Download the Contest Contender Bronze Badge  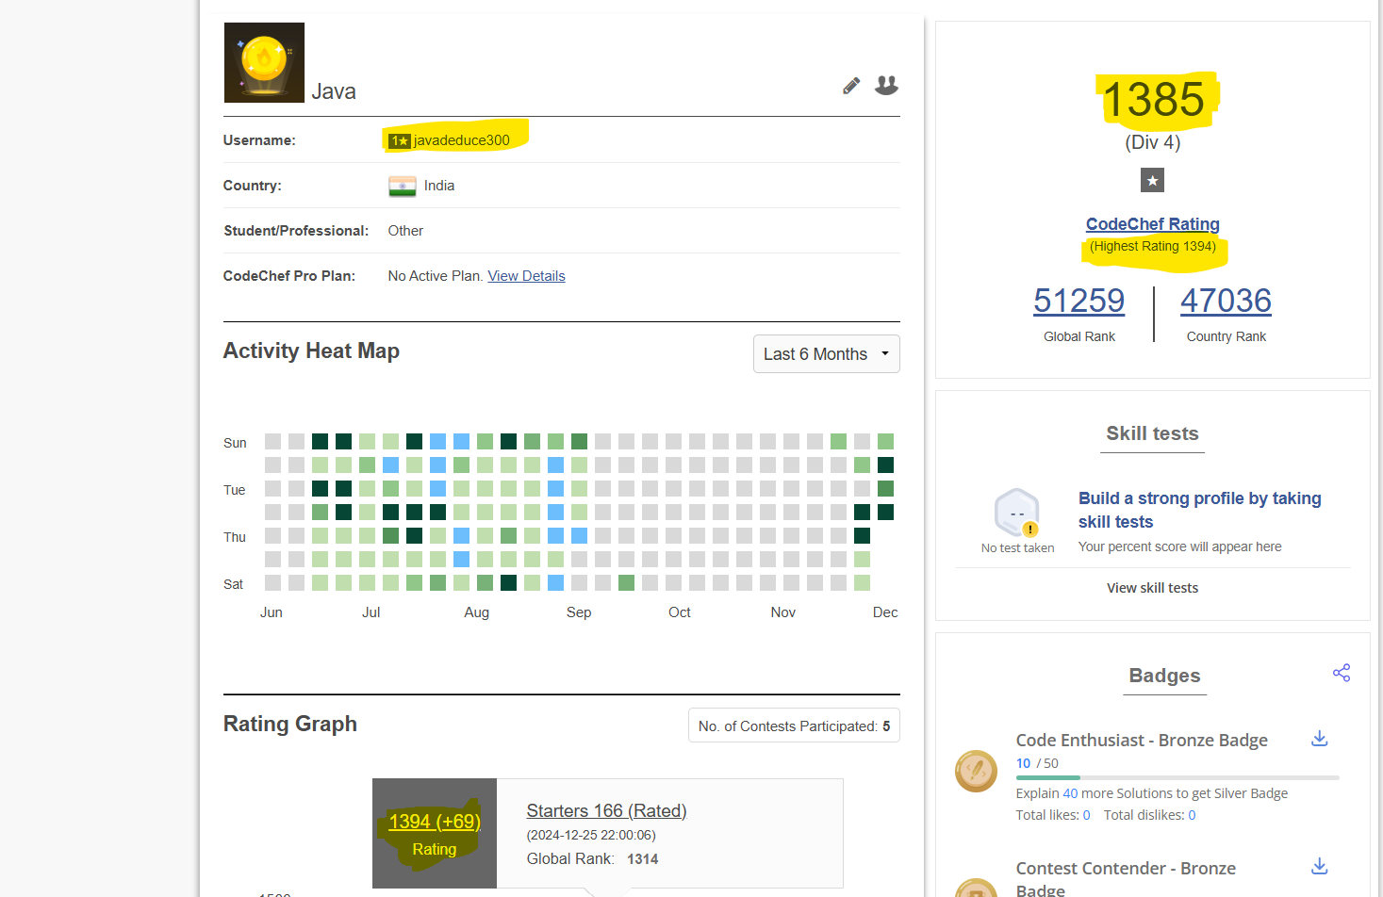[x=1320, y=866]
